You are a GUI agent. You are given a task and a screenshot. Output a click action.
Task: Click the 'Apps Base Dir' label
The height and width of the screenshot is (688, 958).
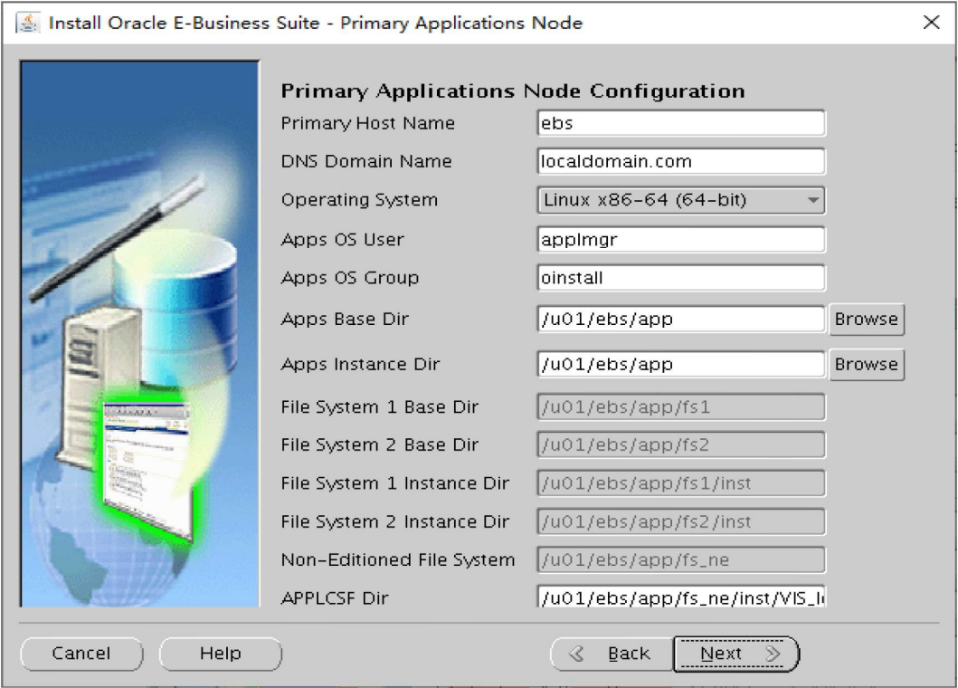click(x=345, y=320)
